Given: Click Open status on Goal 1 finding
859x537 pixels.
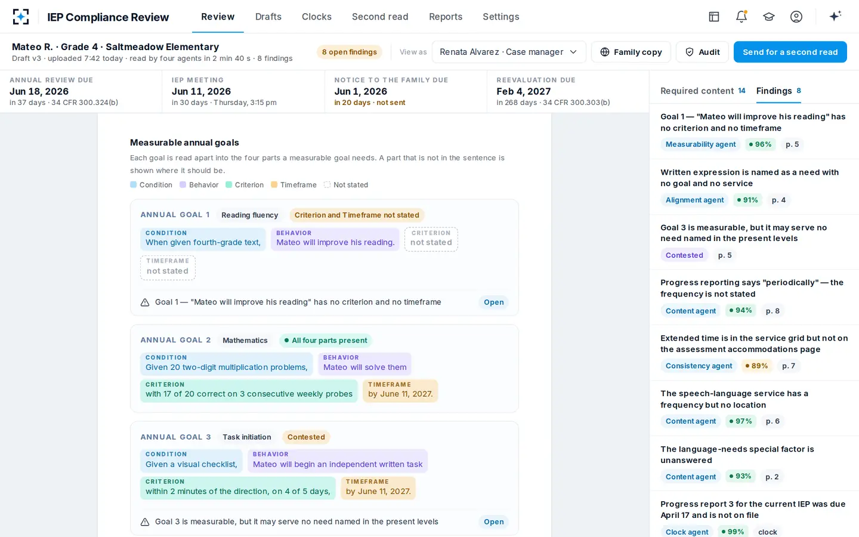Looking at the screenshot, I should [494, 303].
